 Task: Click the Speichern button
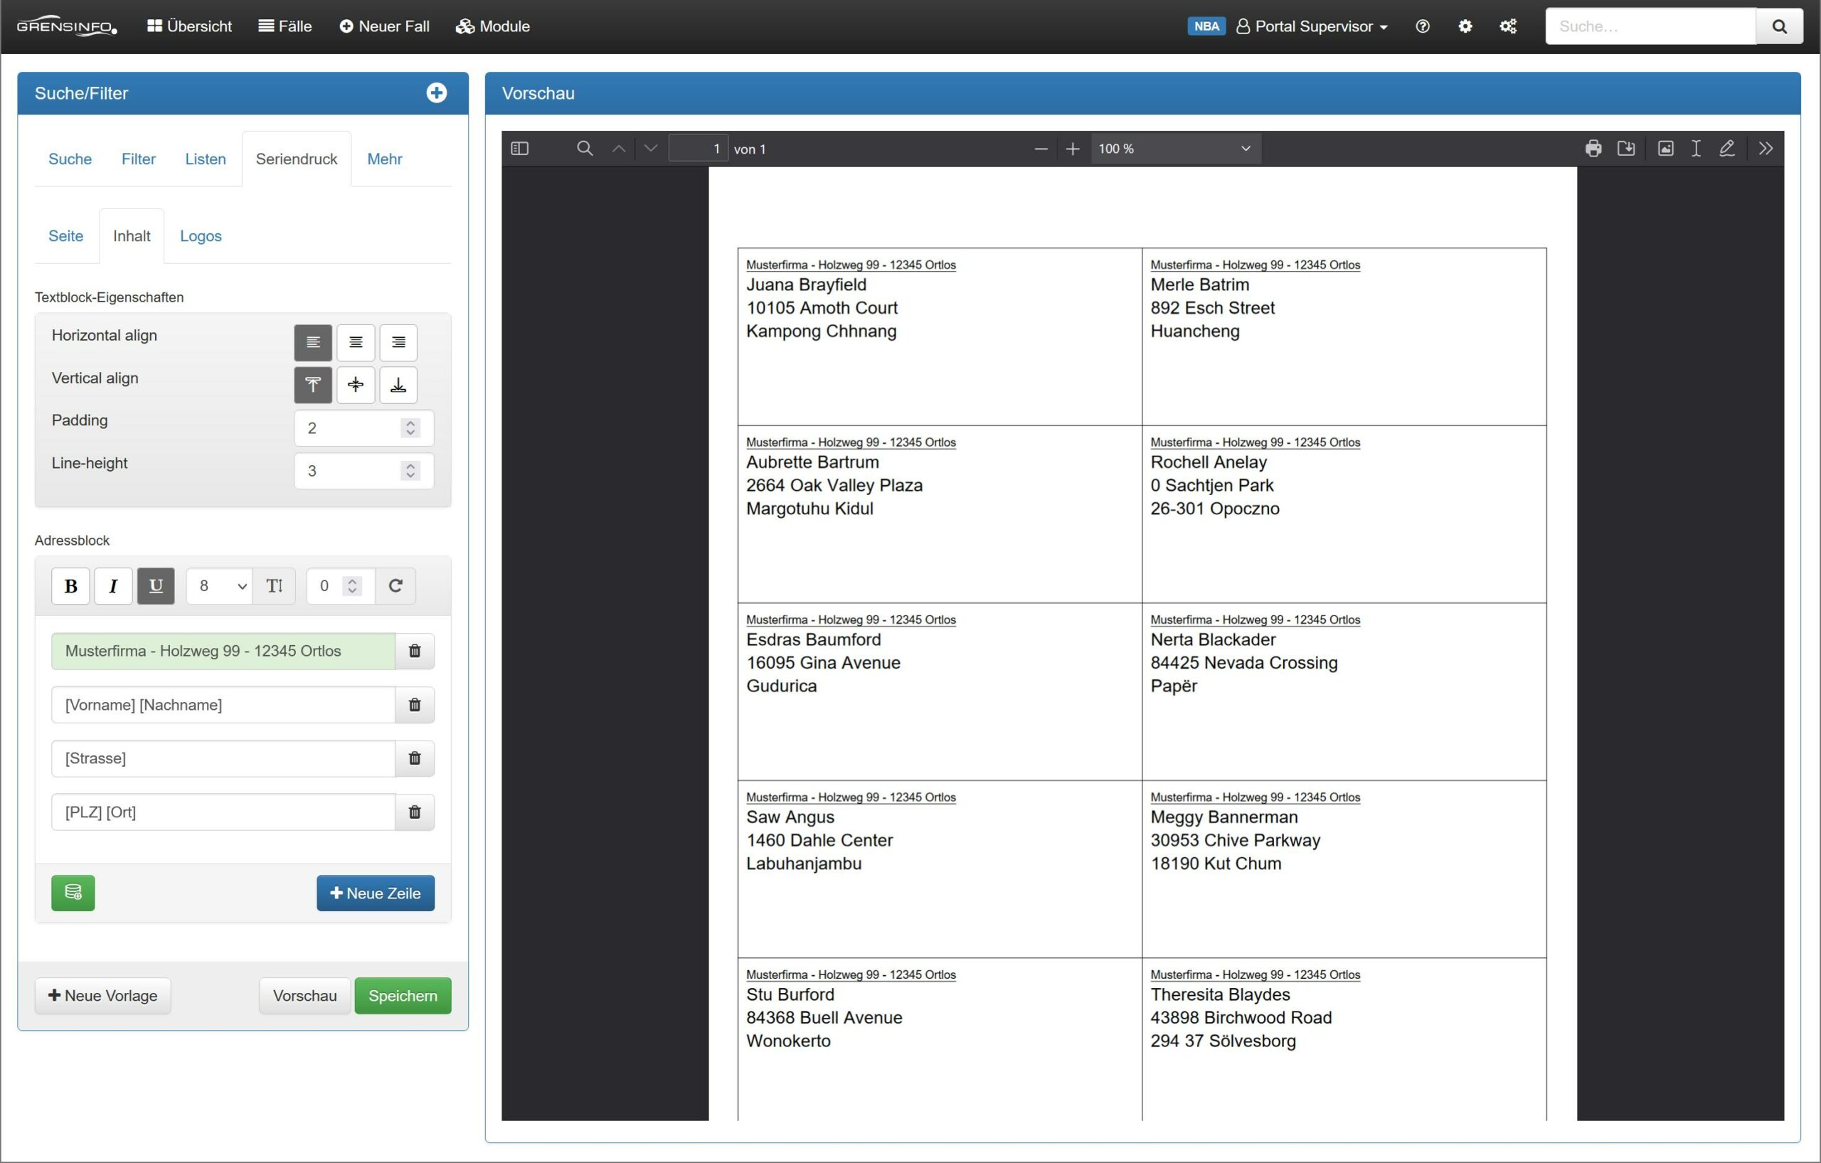coord(403,996)
